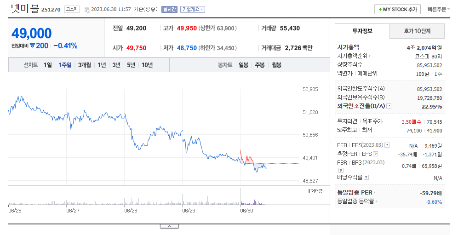Switch to the 투자정보 tab

coord(362,31)
